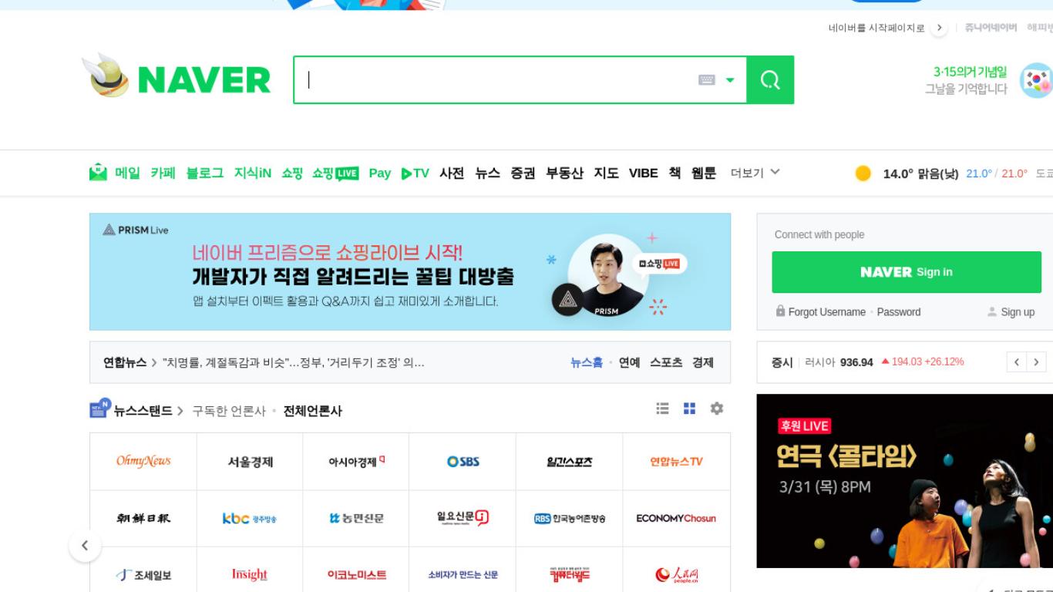Open the 지도 menu item

[x=606, y=173]
